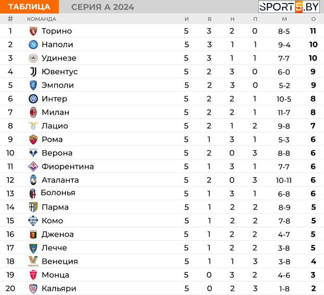
Task: Open the СЕРИЯ А 2024 tab
Action: 102,7
